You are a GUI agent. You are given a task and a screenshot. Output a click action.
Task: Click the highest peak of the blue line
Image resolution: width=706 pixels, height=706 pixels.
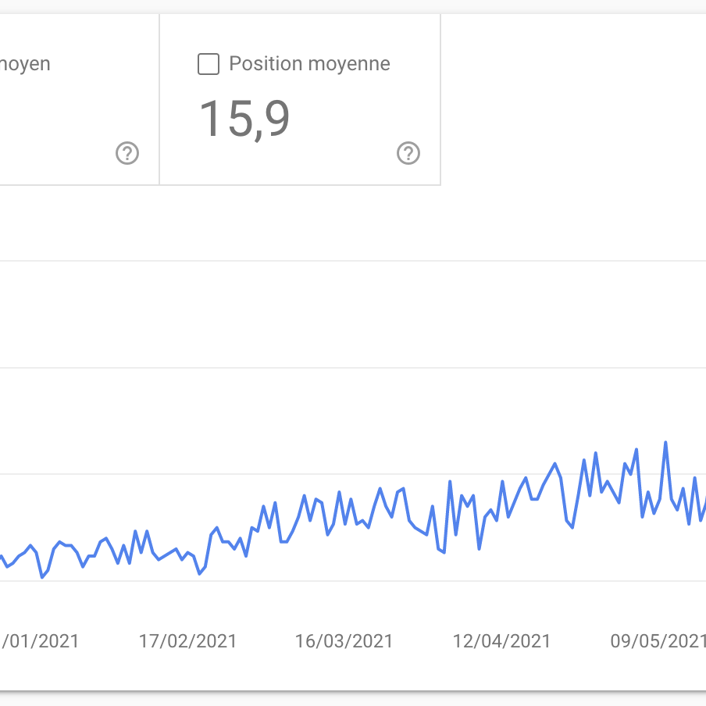point(665,442)
